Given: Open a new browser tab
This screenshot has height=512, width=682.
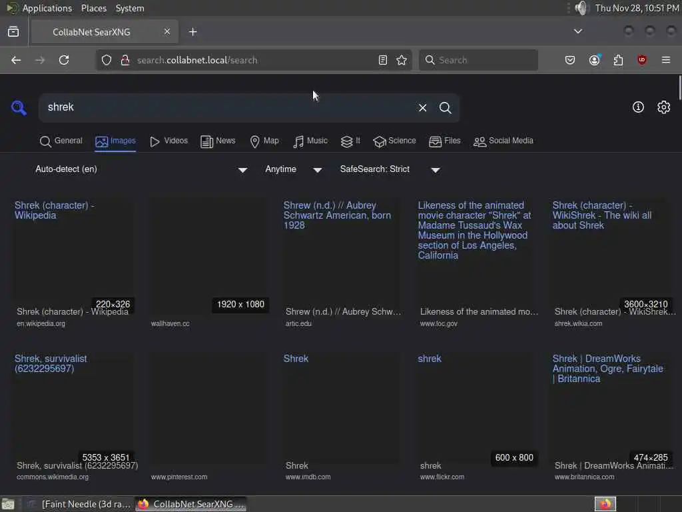Looking at the screenshot, I should (x=192, y=32).
